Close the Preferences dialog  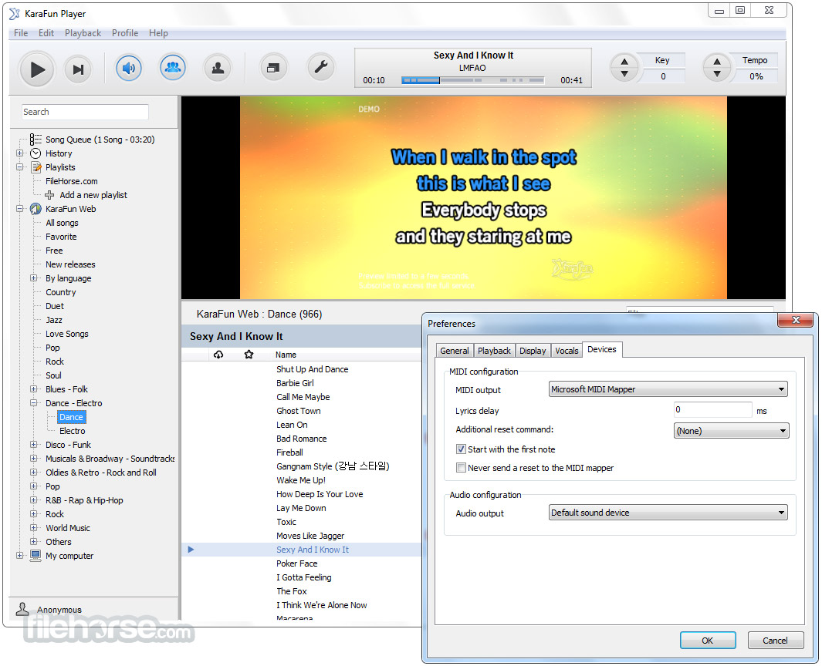[x=795, y=320]
